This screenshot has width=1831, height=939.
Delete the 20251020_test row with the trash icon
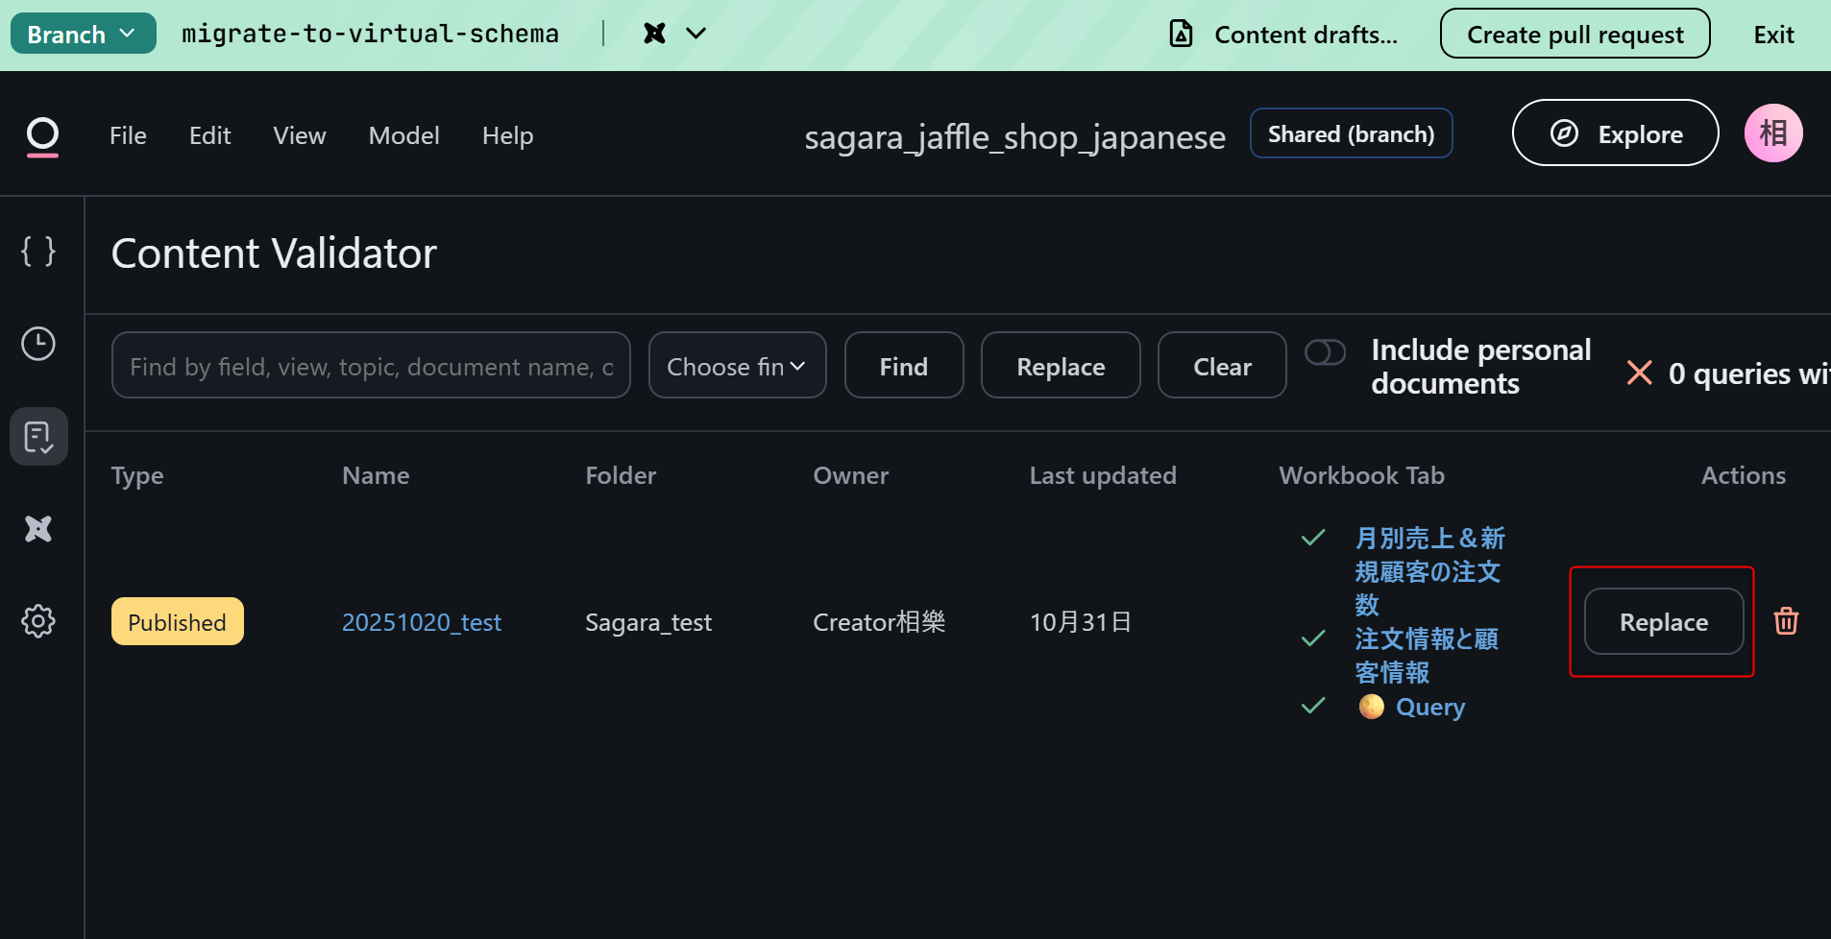point(1786,621)
